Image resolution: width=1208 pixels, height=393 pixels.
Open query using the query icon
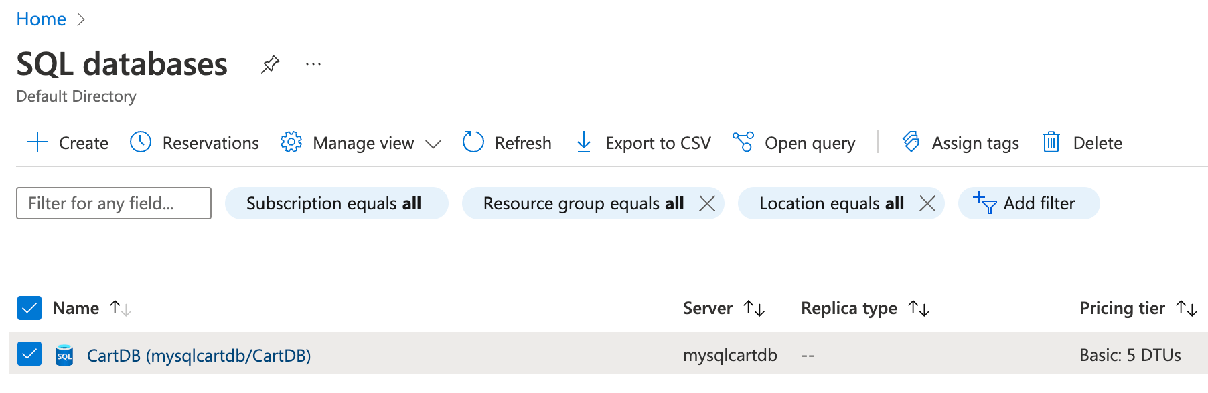coord(743,142)
